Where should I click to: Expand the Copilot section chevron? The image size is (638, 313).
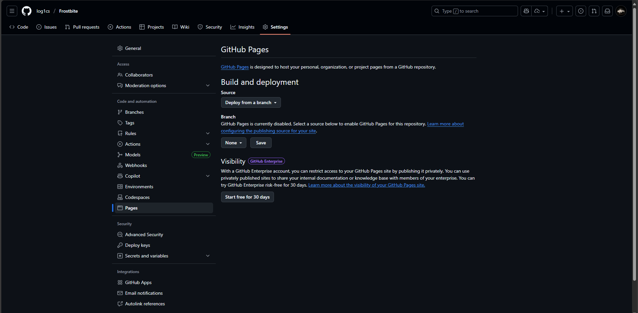(208, 176)
